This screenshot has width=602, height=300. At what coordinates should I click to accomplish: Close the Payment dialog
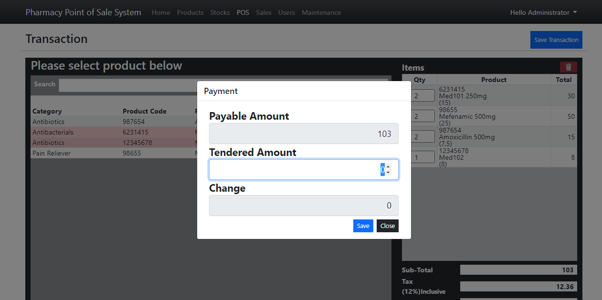coord(387,226)
